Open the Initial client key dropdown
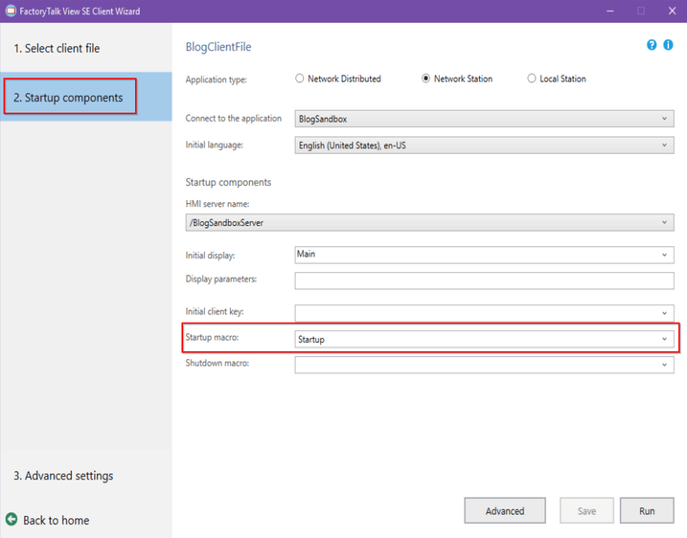This screenshot has height=538, width=687. (665, 313)
